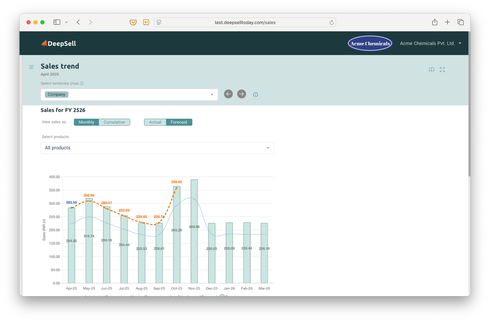Viewport: 490px width, 322px height.
Task: Click the 252.89 forecast data label
Action: click(124, 210)
